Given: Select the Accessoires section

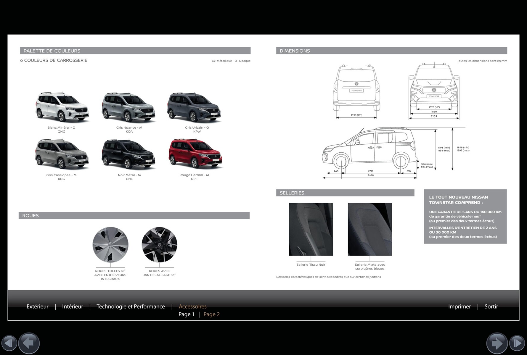Looking at the screenshot, I should pyautogui.click(x=193, y=306).
